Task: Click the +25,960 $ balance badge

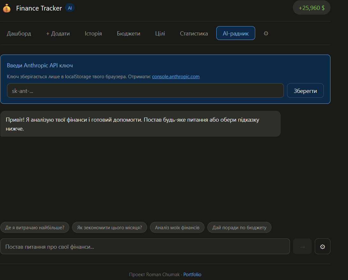Action: pyautogui.click(x=312, y=8)
